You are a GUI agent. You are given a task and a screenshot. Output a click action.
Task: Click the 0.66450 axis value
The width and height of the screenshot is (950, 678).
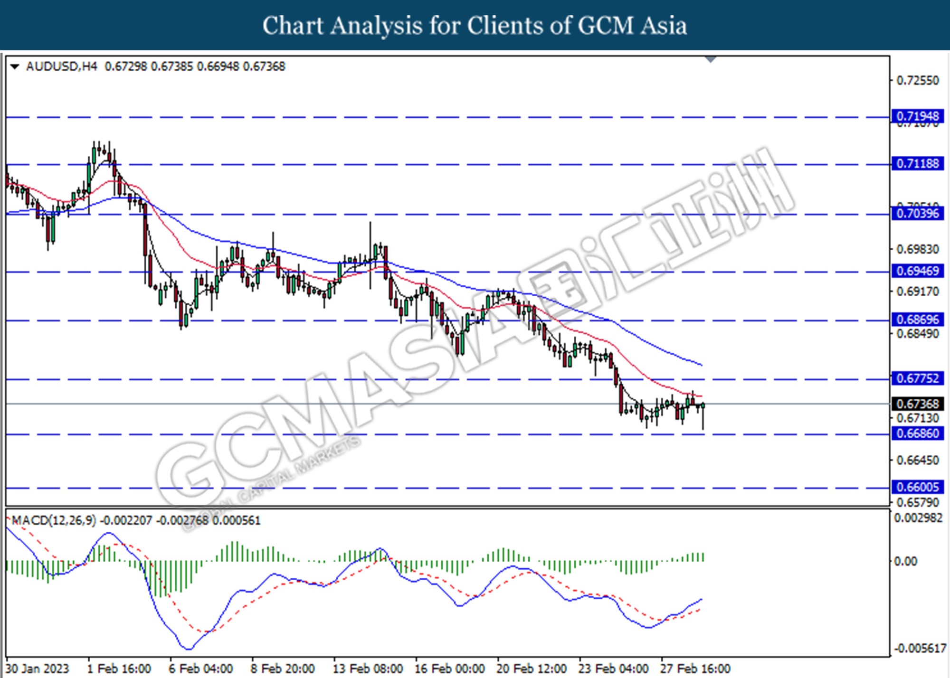click(917, 461)
